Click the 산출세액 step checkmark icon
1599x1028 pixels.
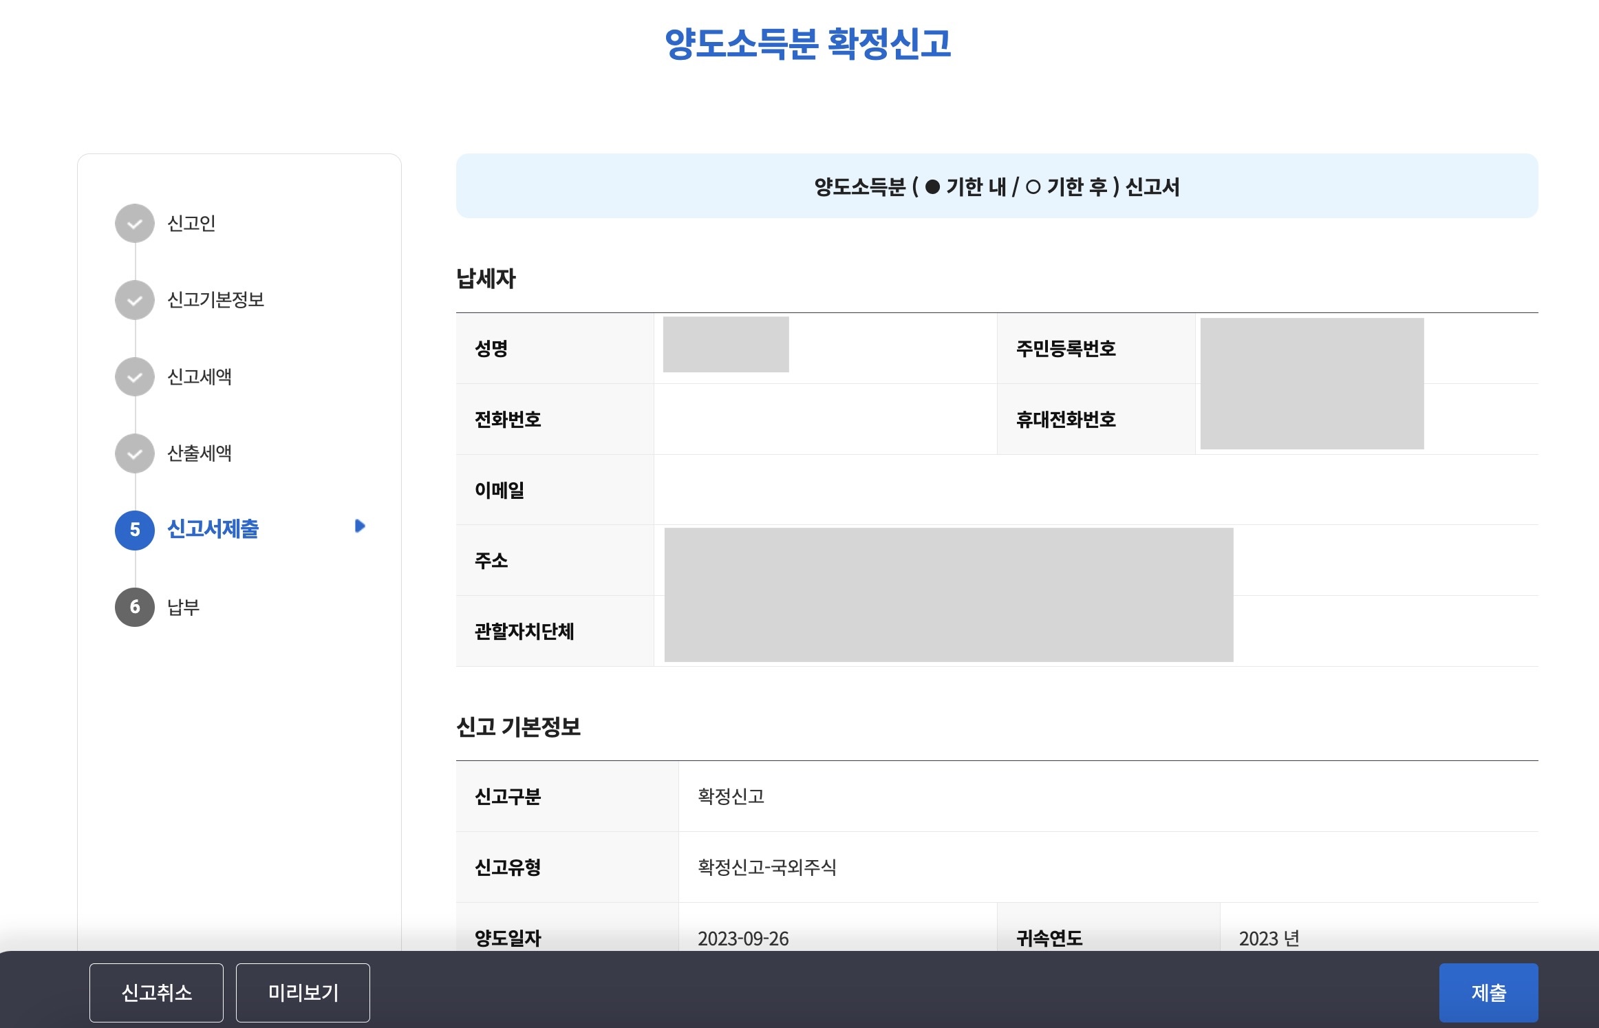[135, 453]
